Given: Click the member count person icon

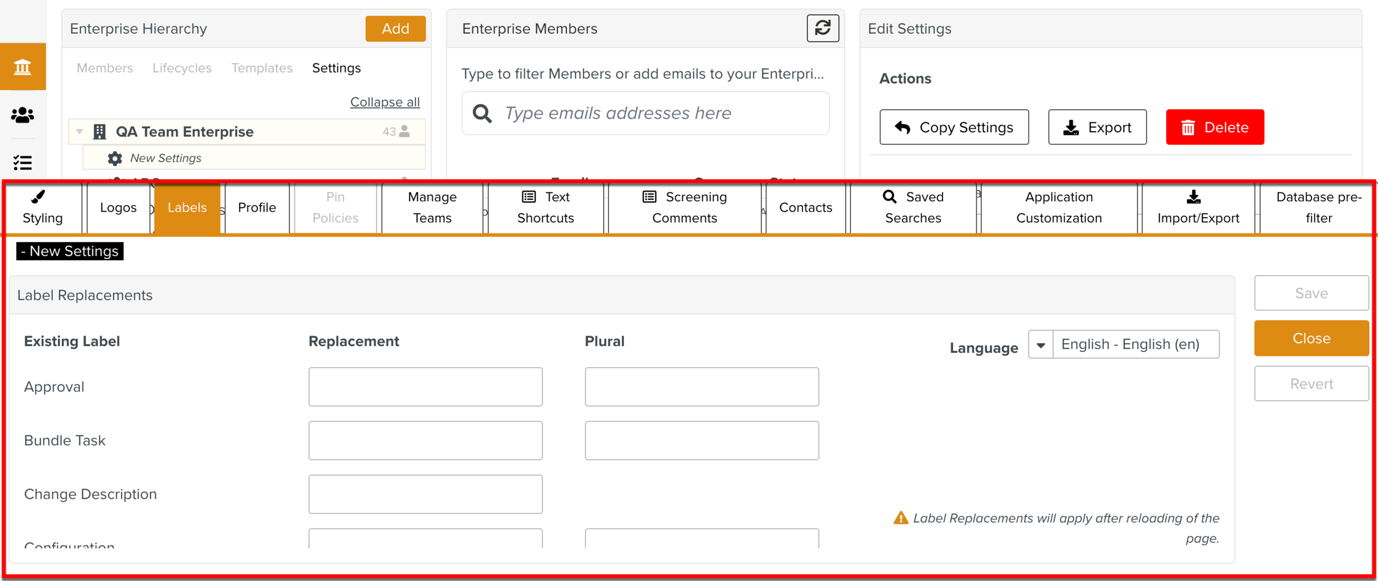Looking at the screenshot, I should tap(405, 131).
